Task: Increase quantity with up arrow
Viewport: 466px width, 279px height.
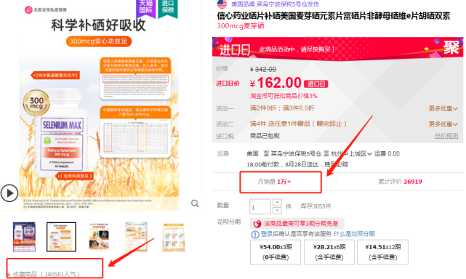Action: pos(277,202)
